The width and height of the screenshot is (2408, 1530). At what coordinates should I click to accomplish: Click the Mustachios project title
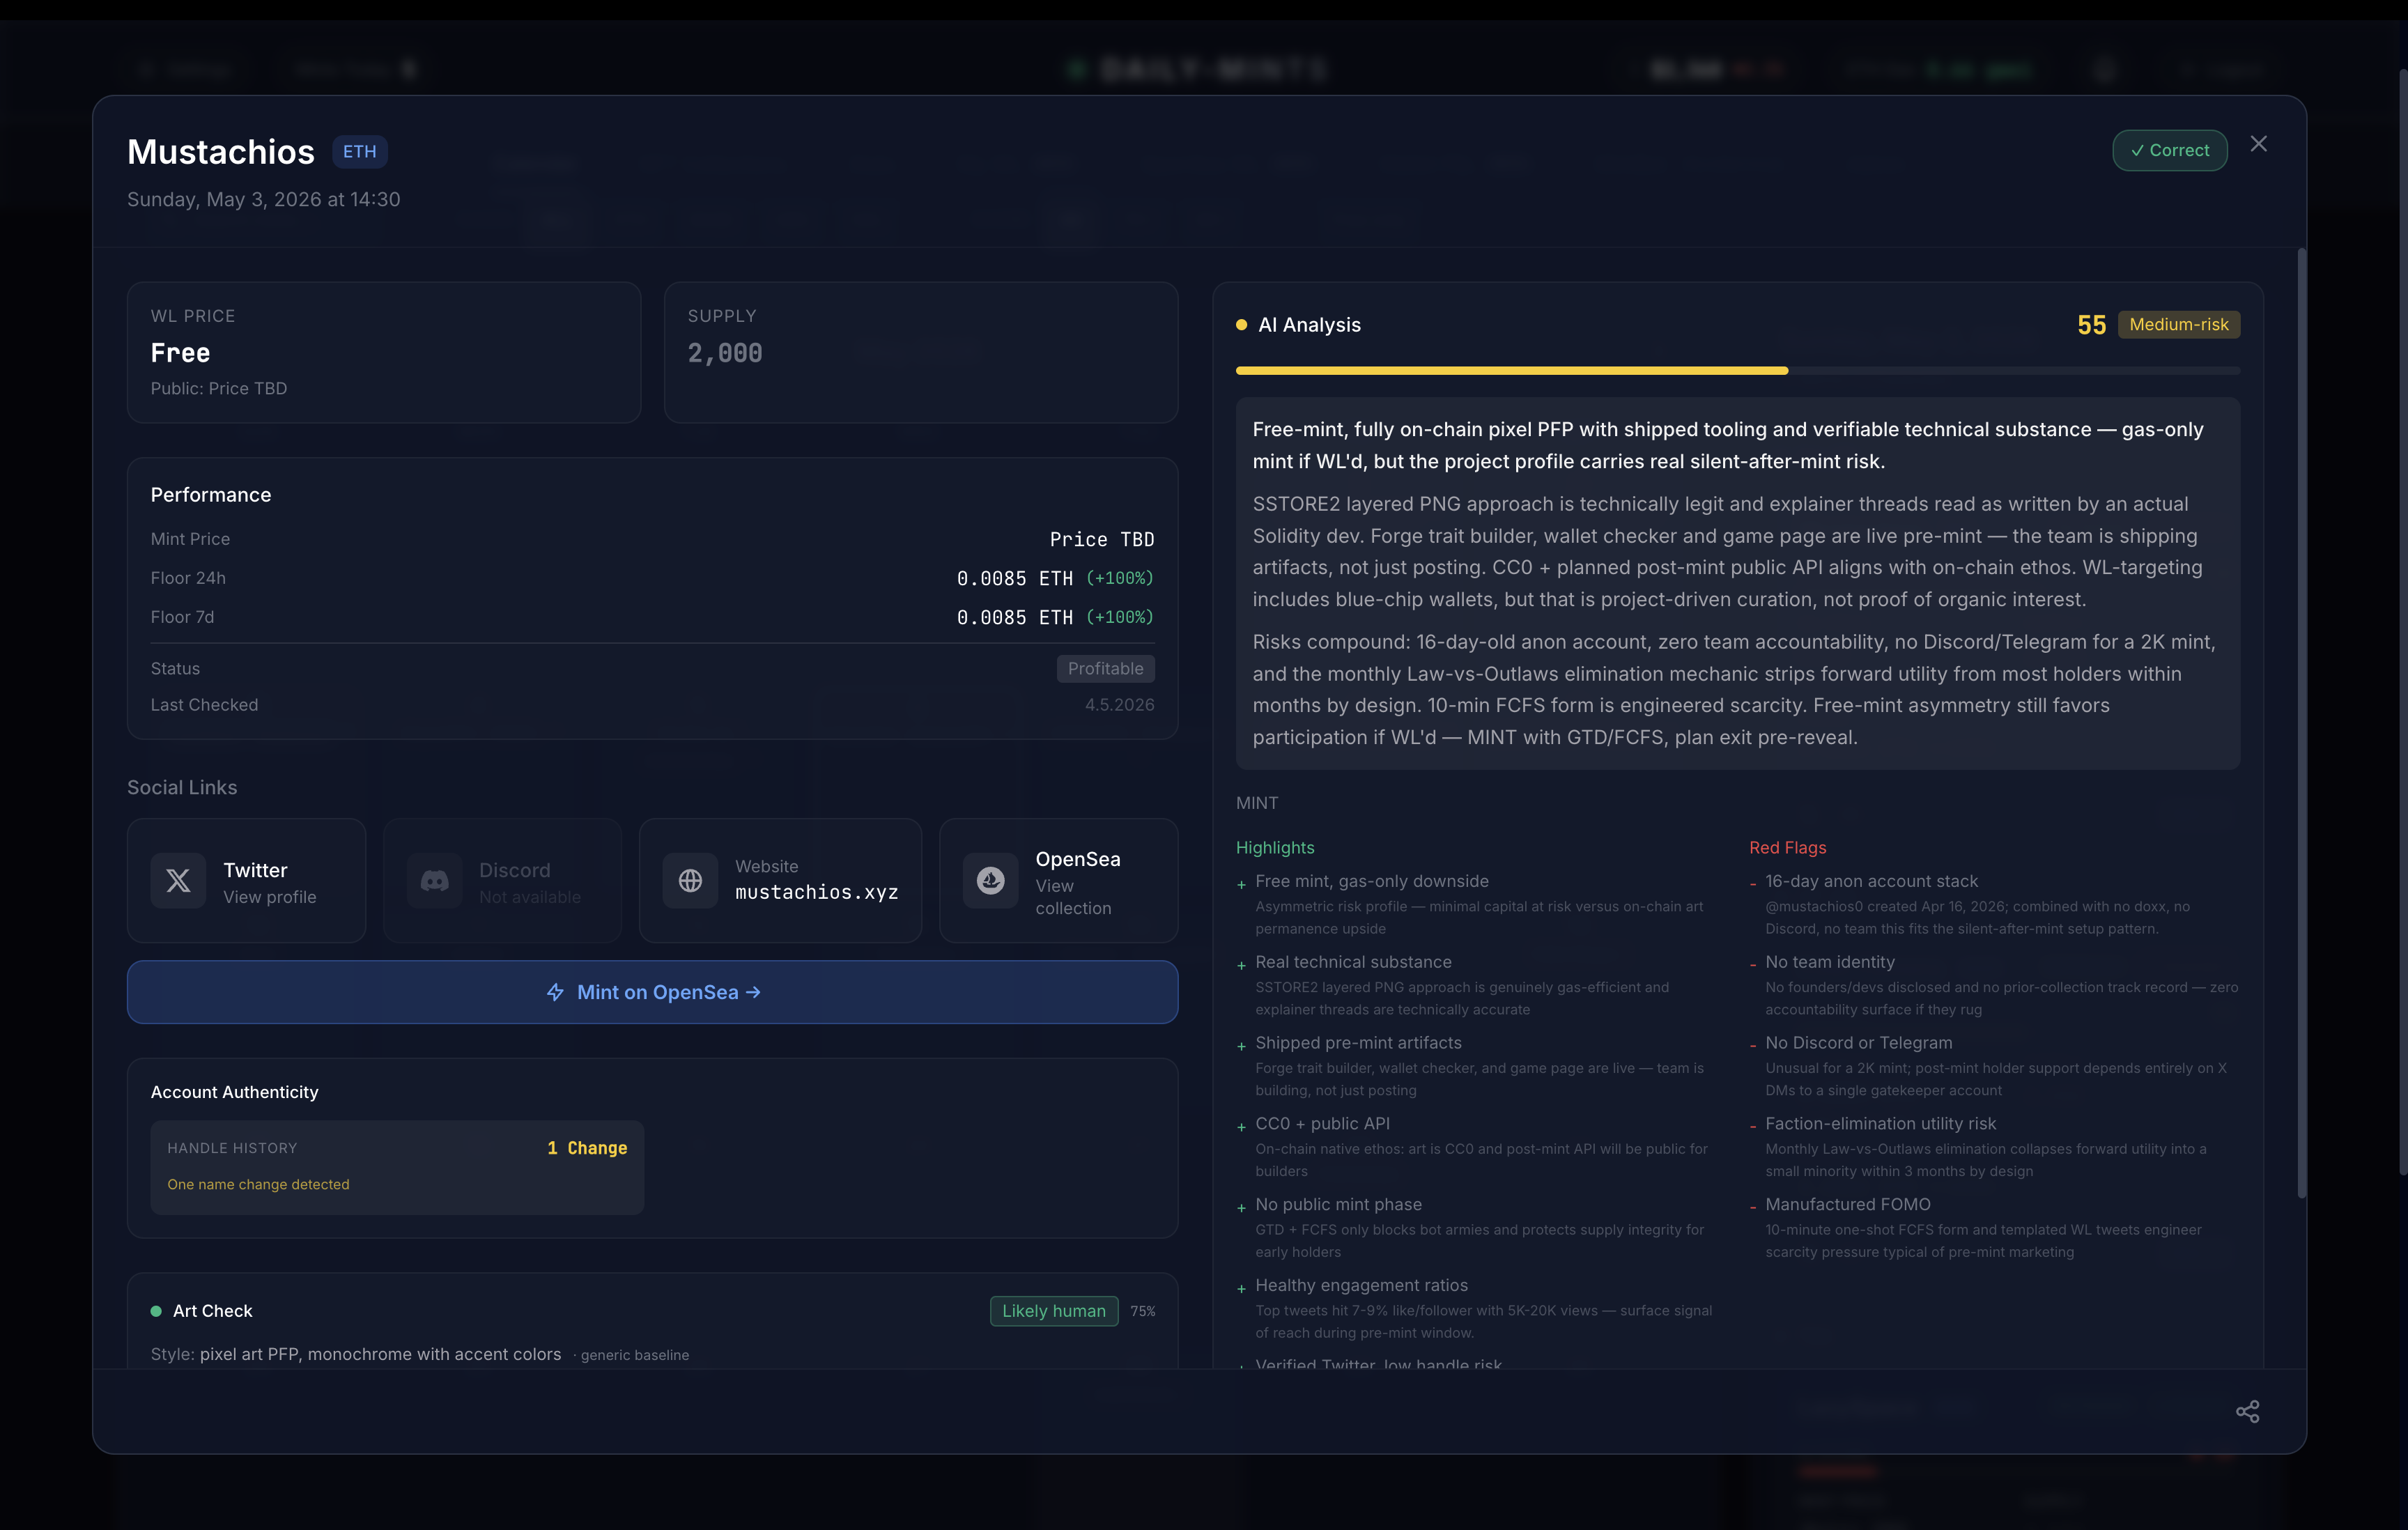221,152
